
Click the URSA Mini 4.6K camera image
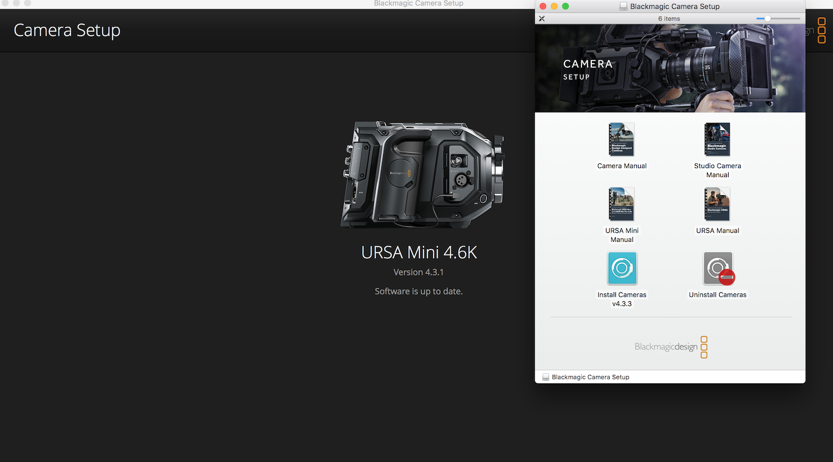(x=422, y=175)
